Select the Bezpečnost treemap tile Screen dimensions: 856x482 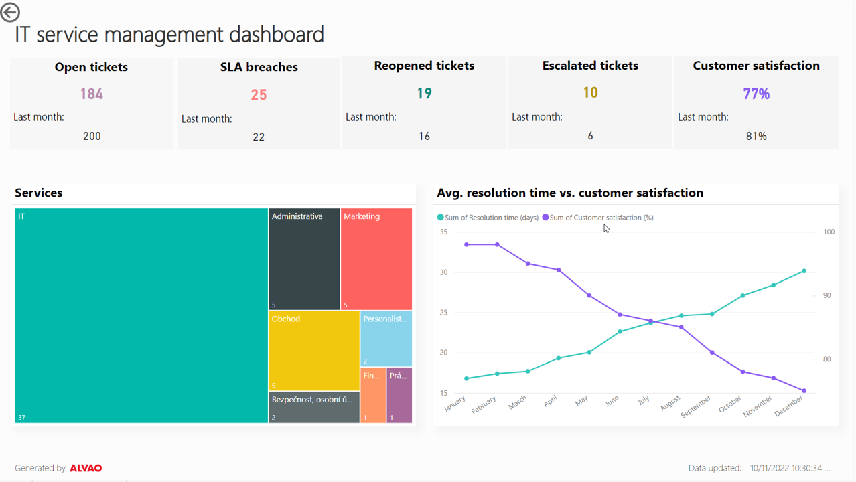click(314, 408)
